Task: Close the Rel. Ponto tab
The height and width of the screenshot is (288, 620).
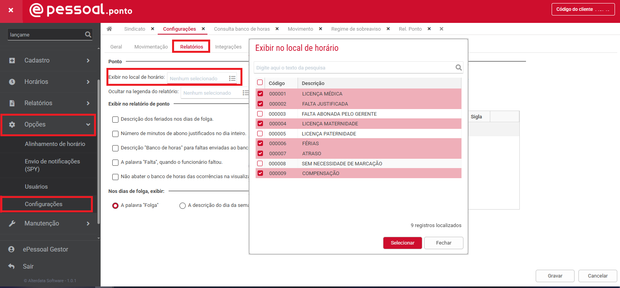Action: click(x=429, y=29)
